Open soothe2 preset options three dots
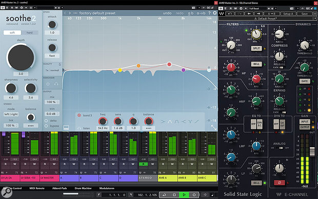This screenshot has height=199, width=318. [x=75, y=13]
